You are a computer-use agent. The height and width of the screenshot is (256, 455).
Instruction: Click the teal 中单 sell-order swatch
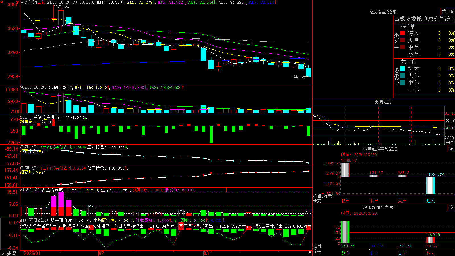403,83
